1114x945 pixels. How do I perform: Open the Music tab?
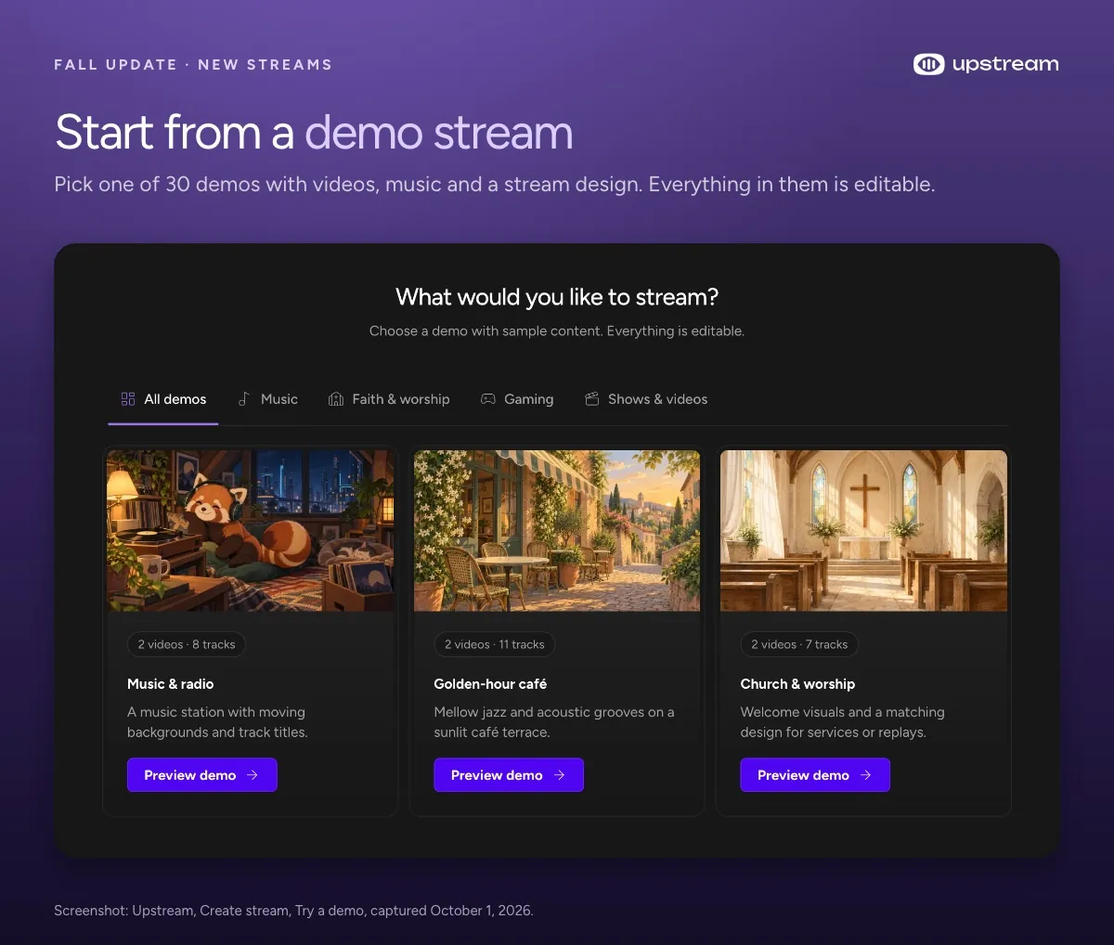[x=267, y=399]
